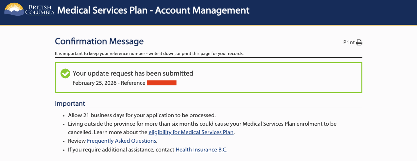Viewport: 417px width, 161px height.
Task: Click the Medical Services Plan header title
Action: click(104, 10)
